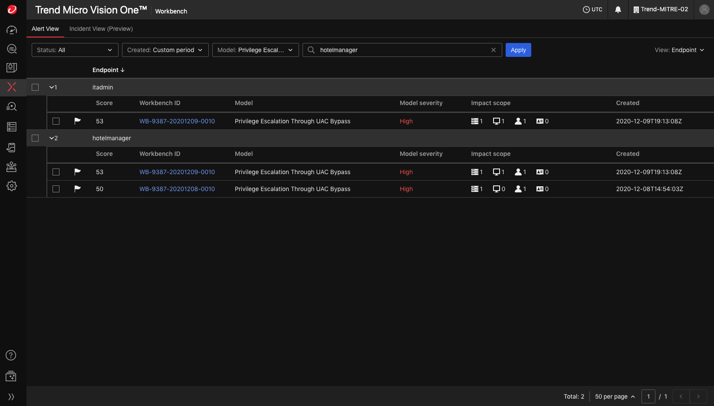Open the notifications bell icon

tap(618, 10)
